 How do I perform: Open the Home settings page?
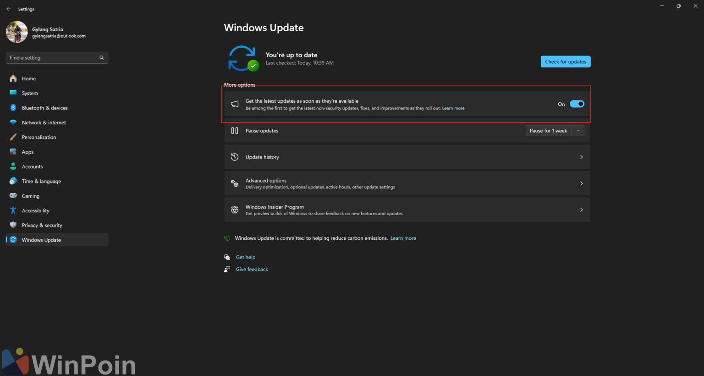click(x=57, y=78)
